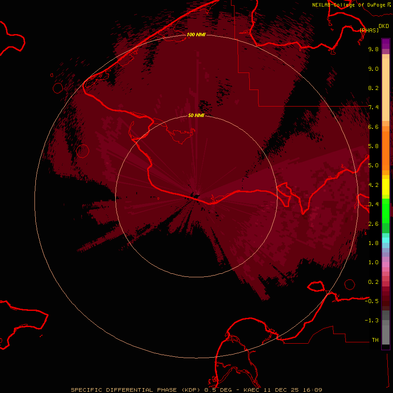This screenshot has width=393, height=393.
Task: Click the cyan segment of the color bar
Action: (386, 240)
